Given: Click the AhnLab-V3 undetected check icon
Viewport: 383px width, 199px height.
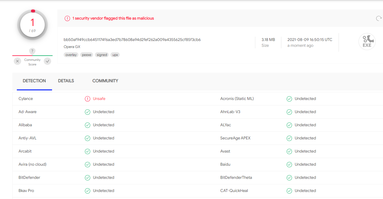Looking at the screenshot, I should (289, 112).
